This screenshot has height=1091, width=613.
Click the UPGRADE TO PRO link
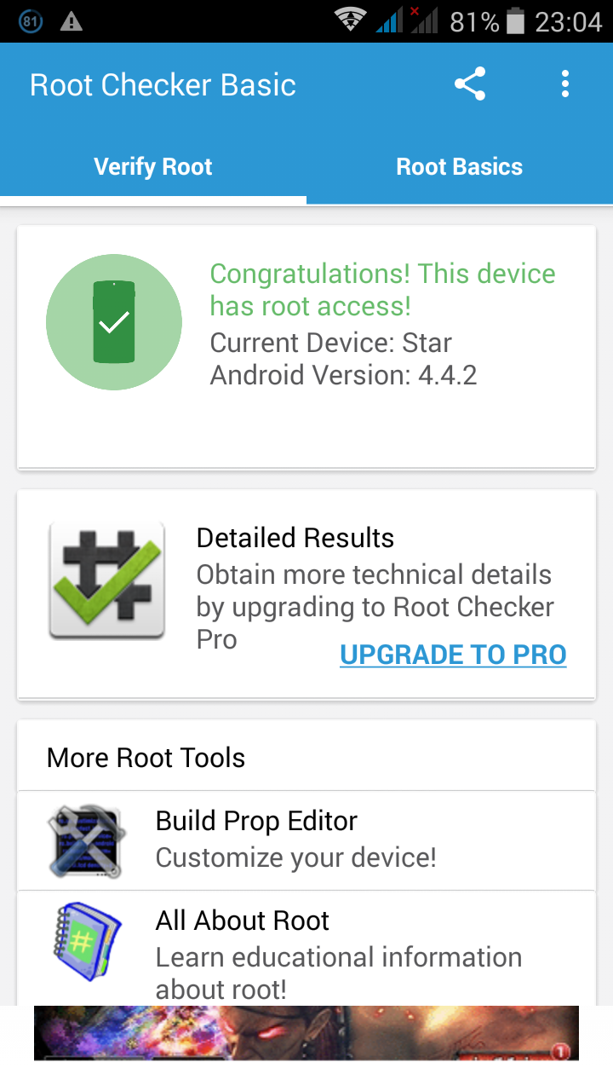(453, 655)
